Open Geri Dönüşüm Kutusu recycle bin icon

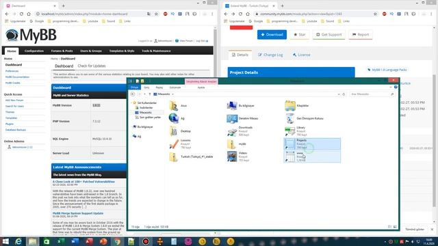[x=289, y=118]
